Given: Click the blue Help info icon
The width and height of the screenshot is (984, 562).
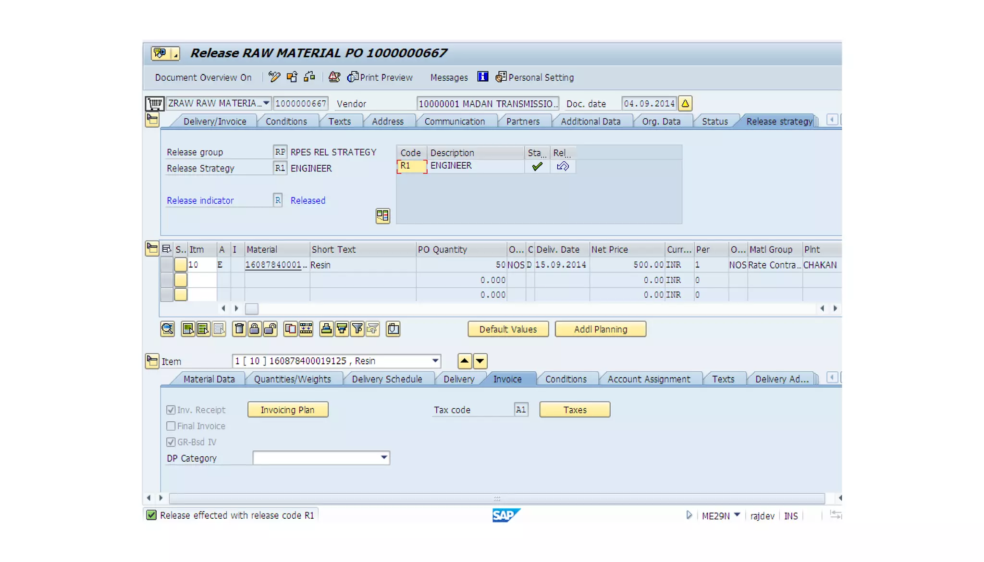Looking at the screenshot, I should [x=483, y=77].
